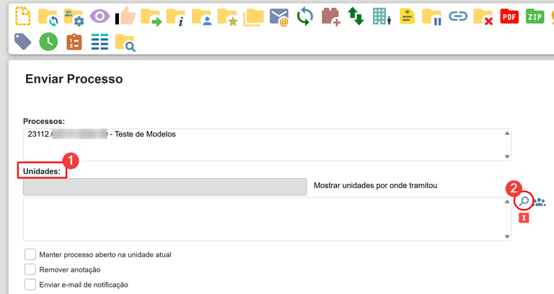554x294 pixels.
Task: Select the 23112 Teste de Modelos entry
Action: pos(102,134)
